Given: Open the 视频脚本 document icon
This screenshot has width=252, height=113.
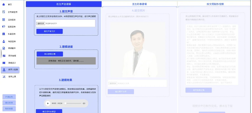Looking at the screenshot, I should click(4, 48).
